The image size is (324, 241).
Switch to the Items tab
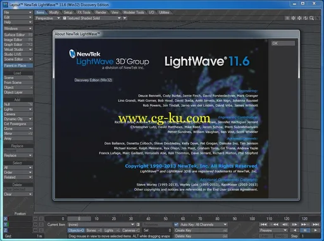40,13
